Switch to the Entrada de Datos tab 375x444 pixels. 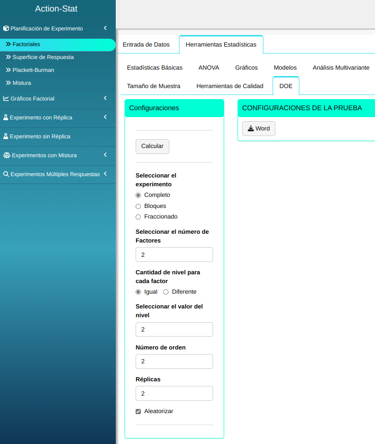click(146, 45)
